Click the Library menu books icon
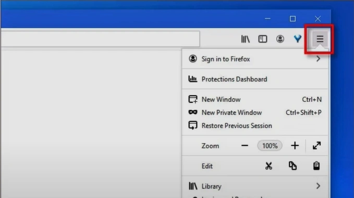The height and width of the screenshot is (198, 354). point(193,186)
